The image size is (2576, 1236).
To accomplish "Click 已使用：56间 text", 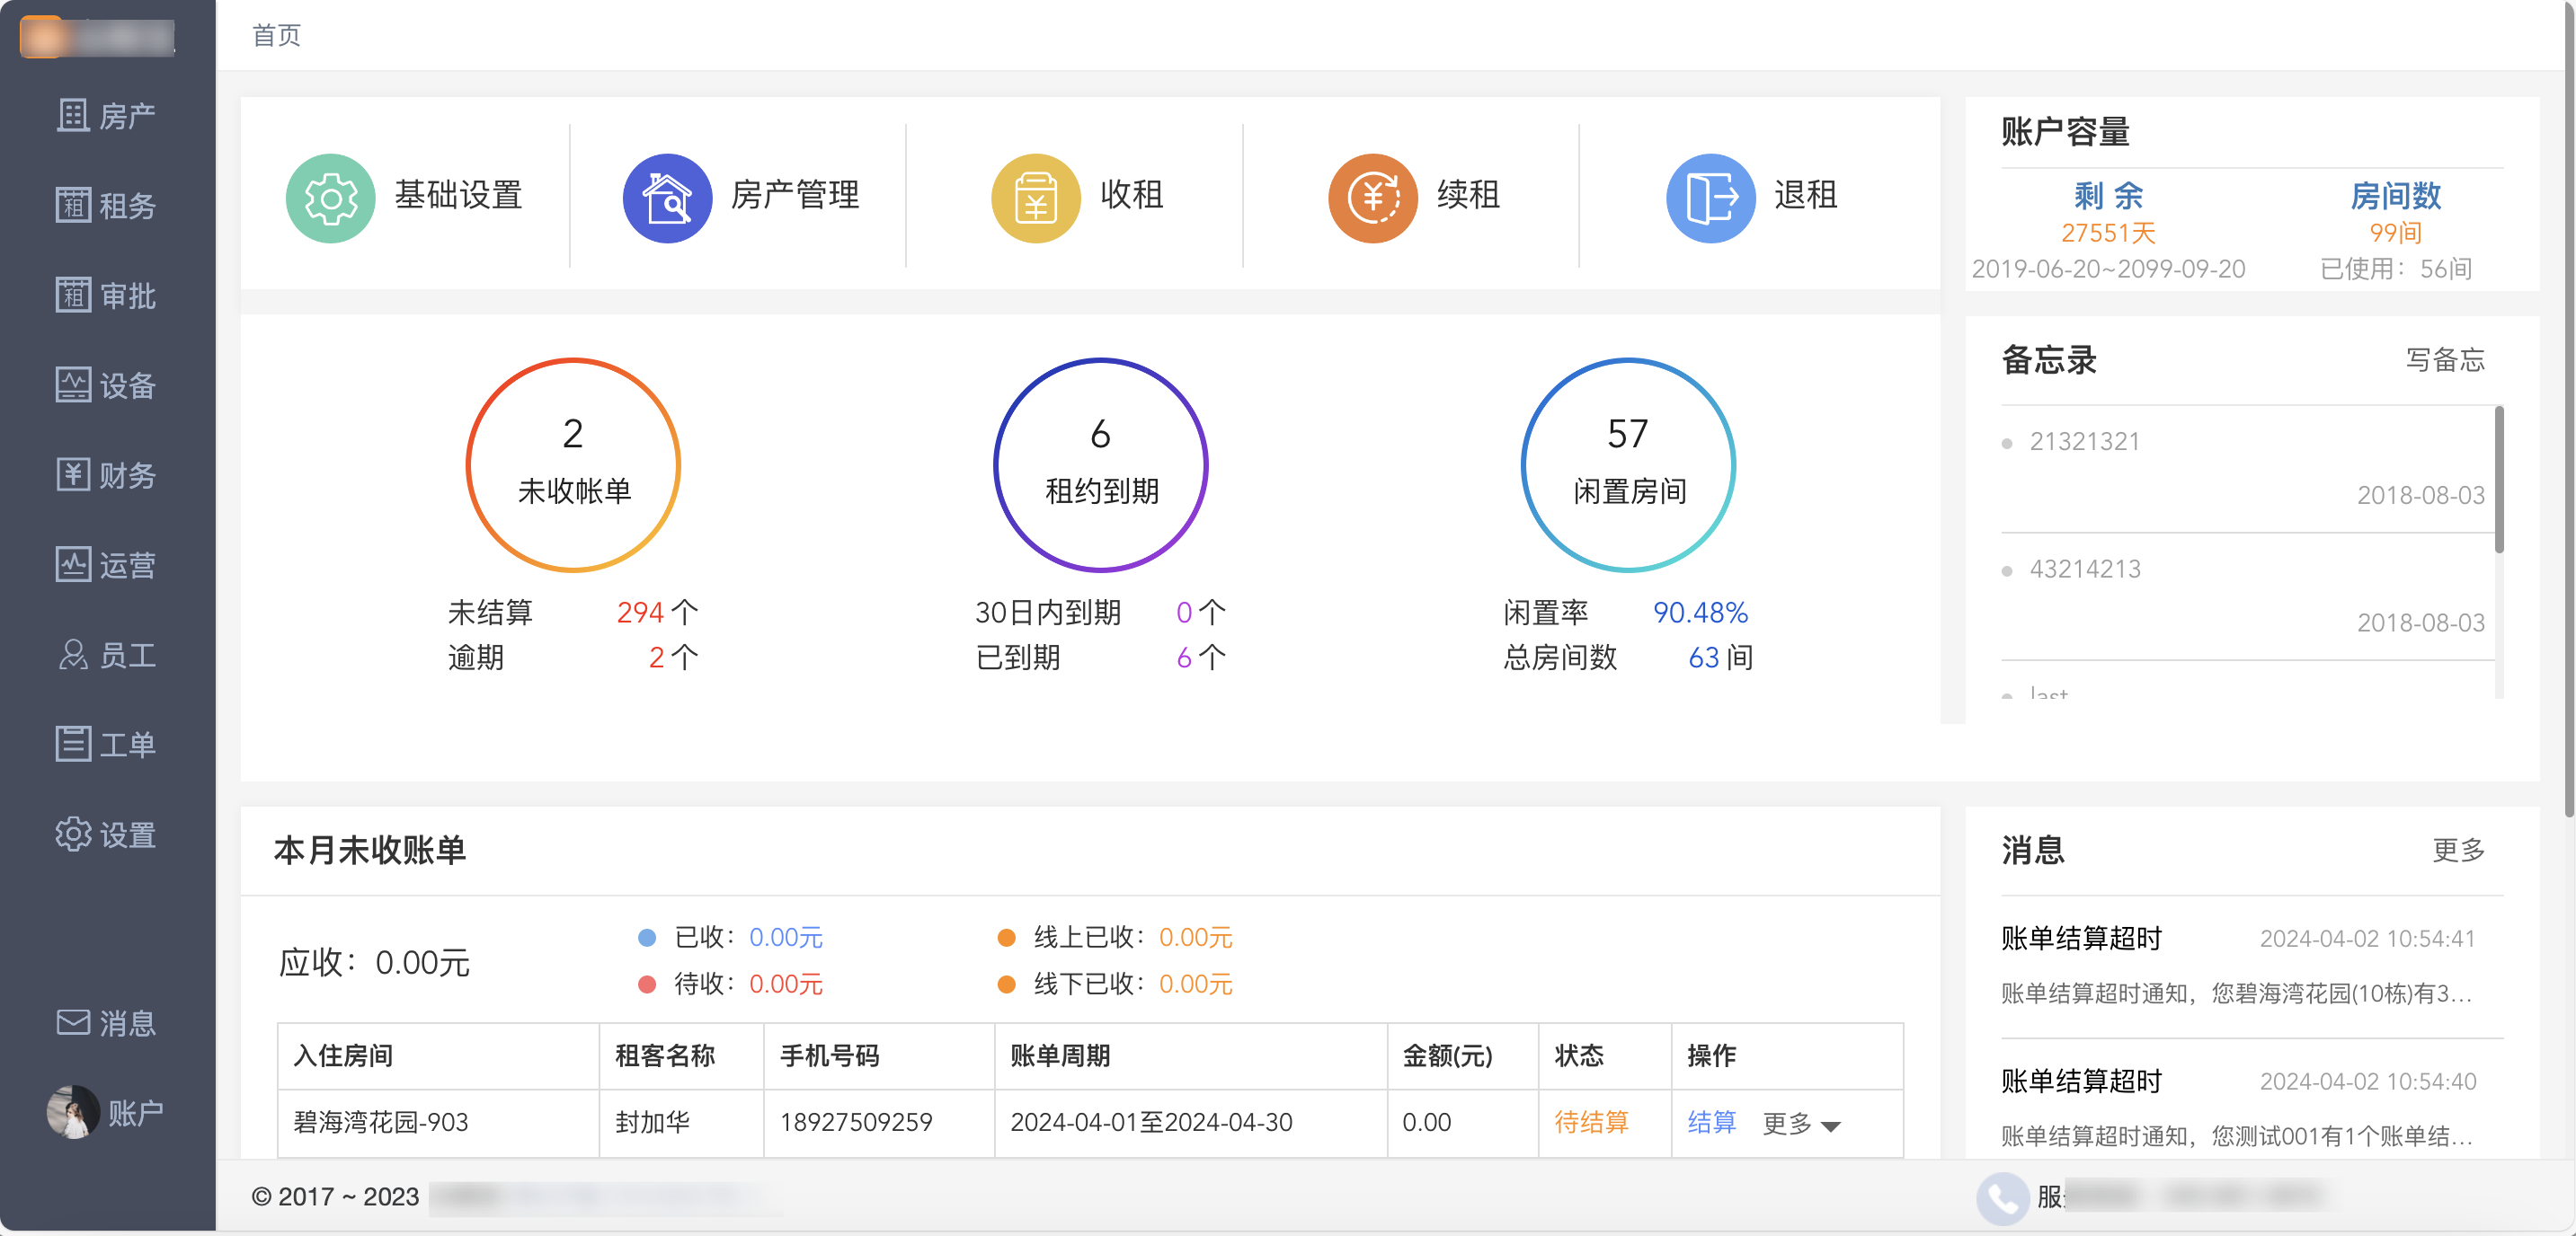I will click(x=2395, y=269).
